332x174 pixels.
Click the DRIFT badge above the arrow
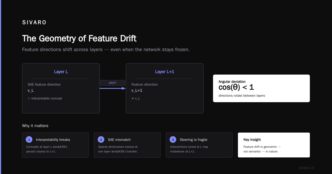click(113, 83)
